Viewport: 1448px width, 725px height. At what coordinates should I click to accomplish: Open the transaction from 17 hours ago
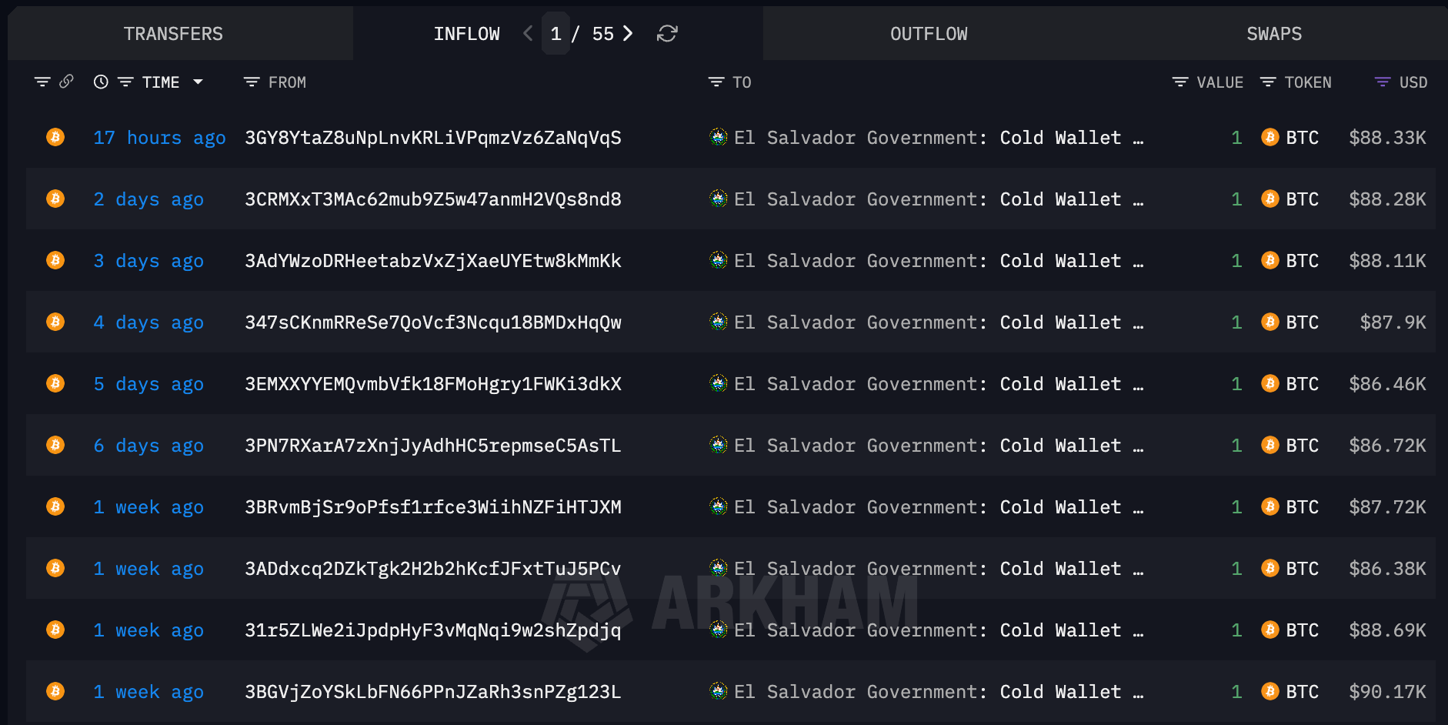tap(159, 138)
